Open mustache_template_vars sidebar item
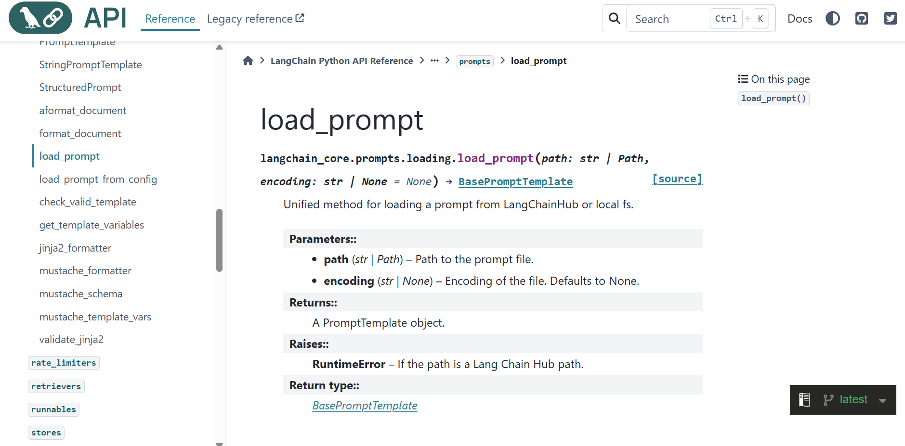The width and height of the screenshot is (905, 446). [x=95, y=317]
